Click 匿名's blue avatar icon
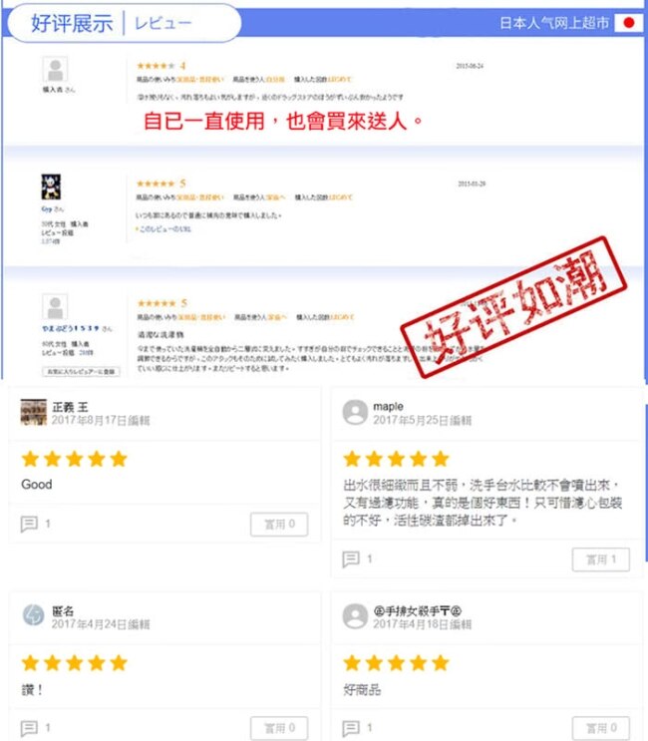Screen dimensions: 648x741 tap(34, 615)
